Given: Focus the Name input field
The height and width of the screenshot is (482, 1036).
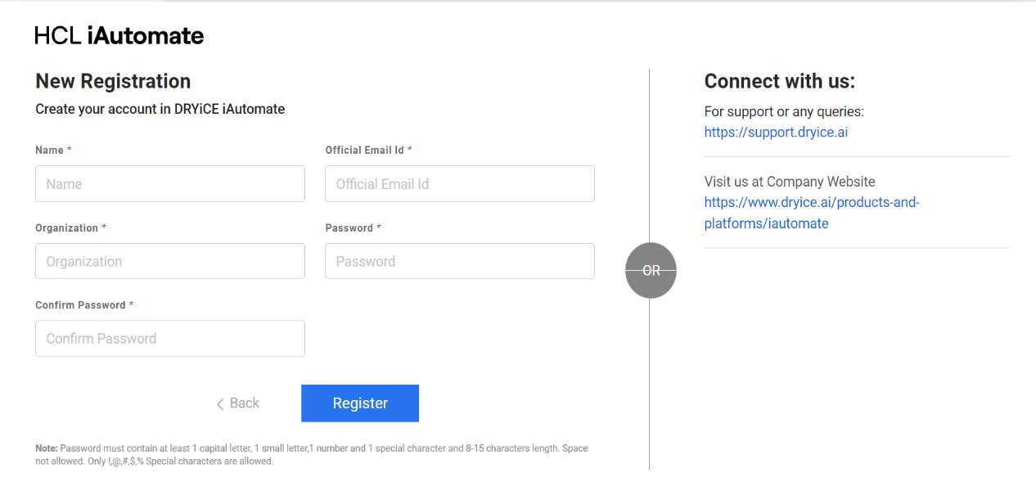Looking at the screenshot, I should [170, 184].
